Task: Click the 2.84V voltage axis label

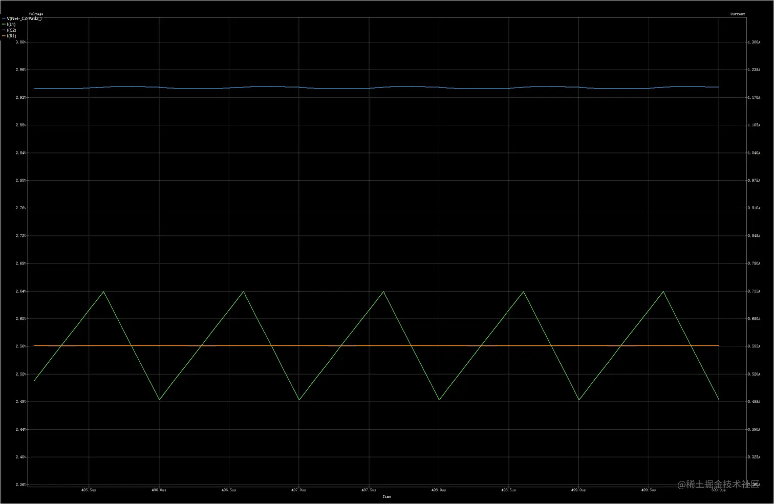Action: coord(20,152)
